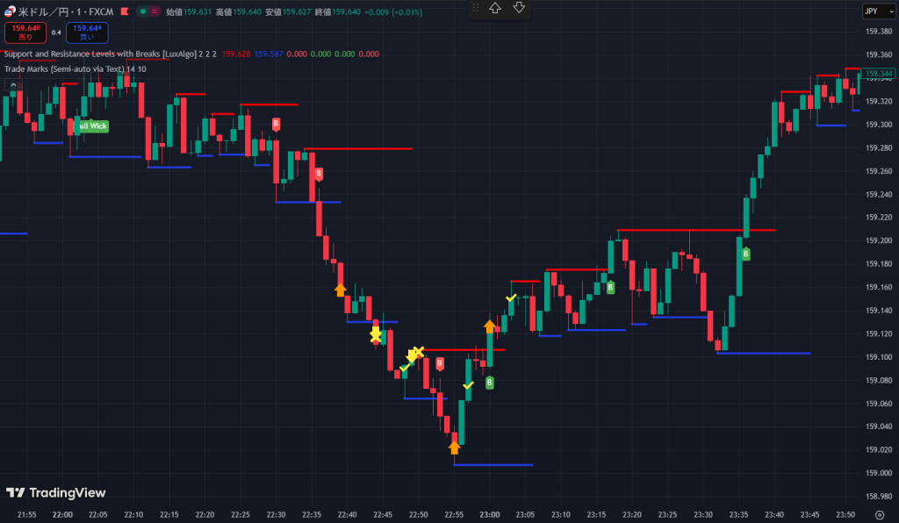Click the up arrow in floating toolbar
This screenshot has width=899, height=523.
coord(495,9)
